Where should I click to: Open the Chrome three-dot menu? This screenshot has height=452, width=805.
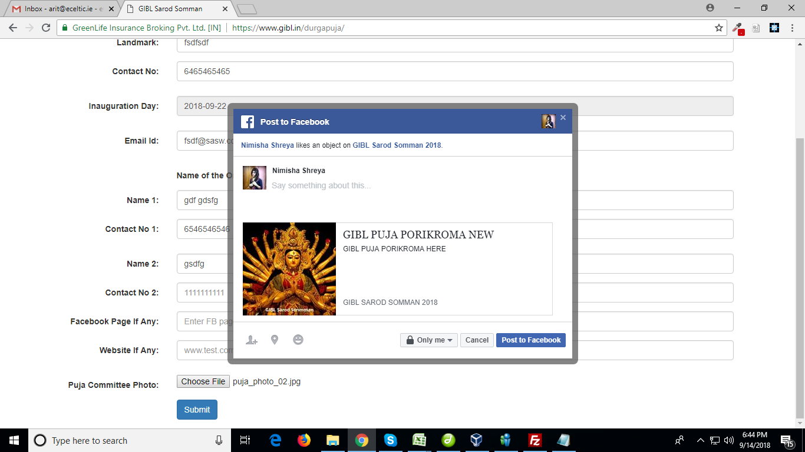[x=793, y=28]
